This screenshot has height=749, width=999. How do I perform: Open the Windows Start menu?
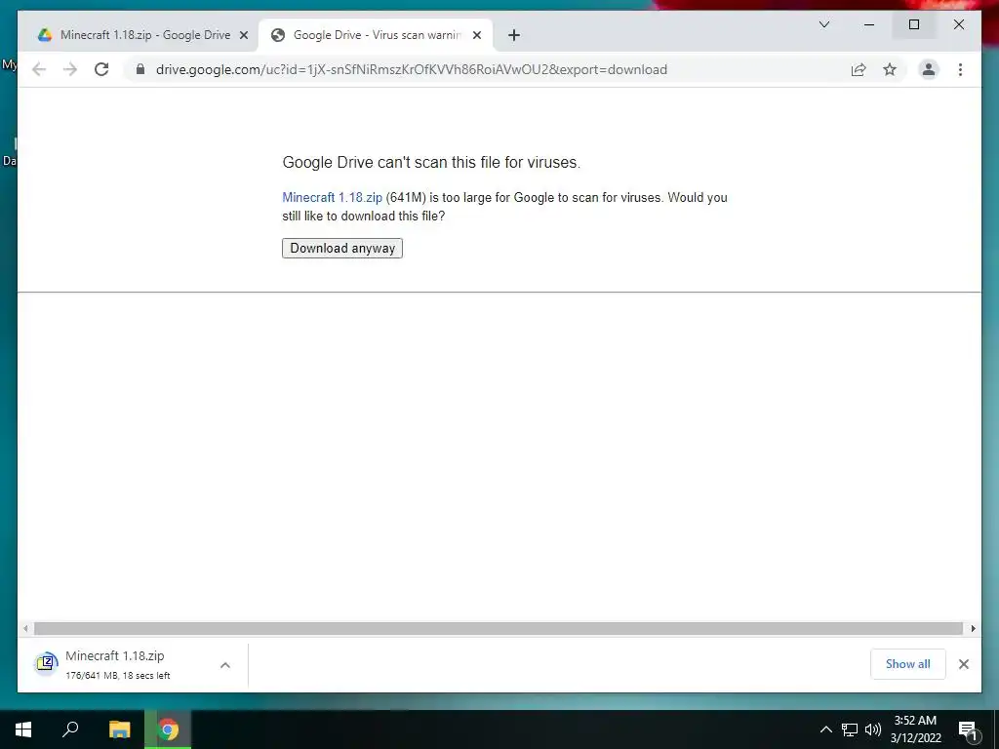(x=23, y=729)
